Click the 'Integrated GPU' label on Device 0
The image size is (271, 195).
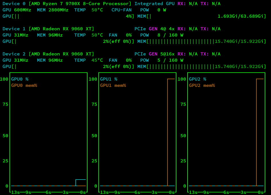point(155,4)
